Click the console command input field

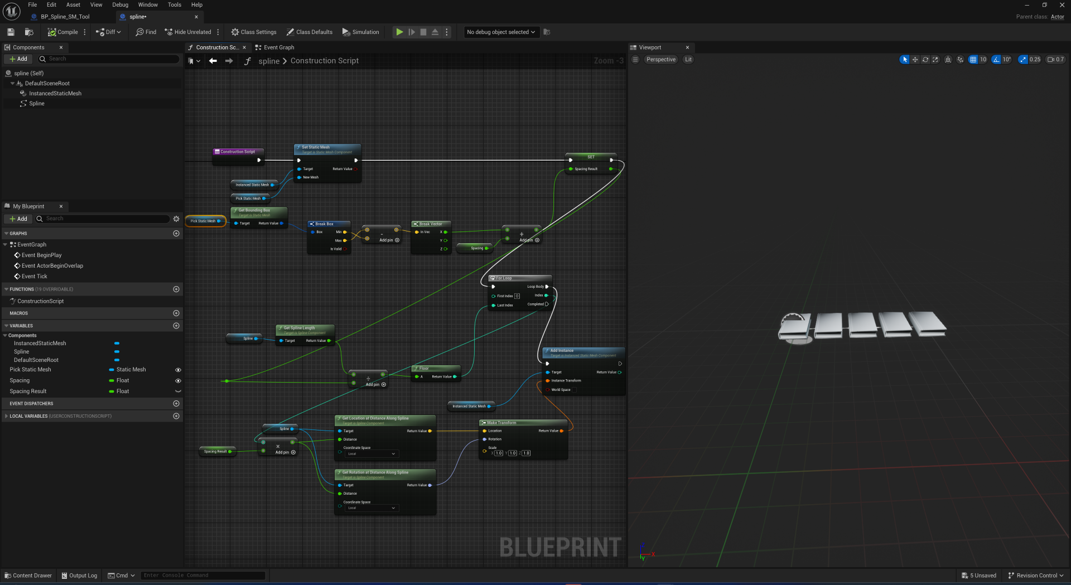click(x=204, y=576)
